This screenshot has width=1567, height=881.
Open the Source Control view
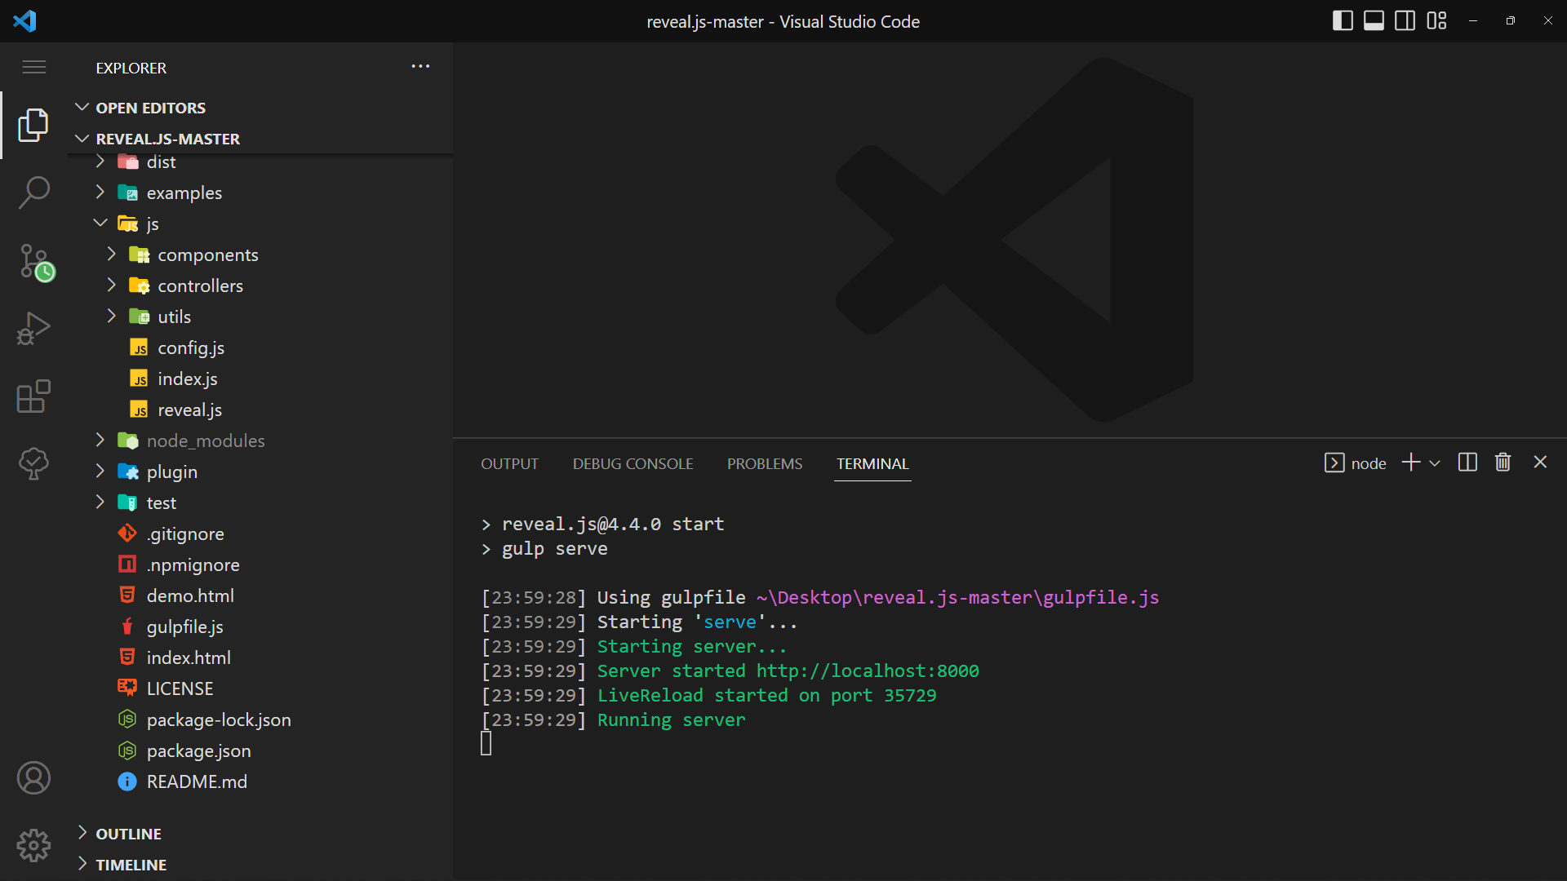pos(36,263)
